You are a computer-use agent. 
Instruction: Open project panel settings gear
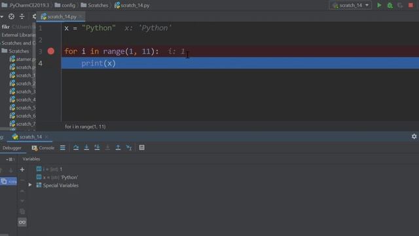34,16
